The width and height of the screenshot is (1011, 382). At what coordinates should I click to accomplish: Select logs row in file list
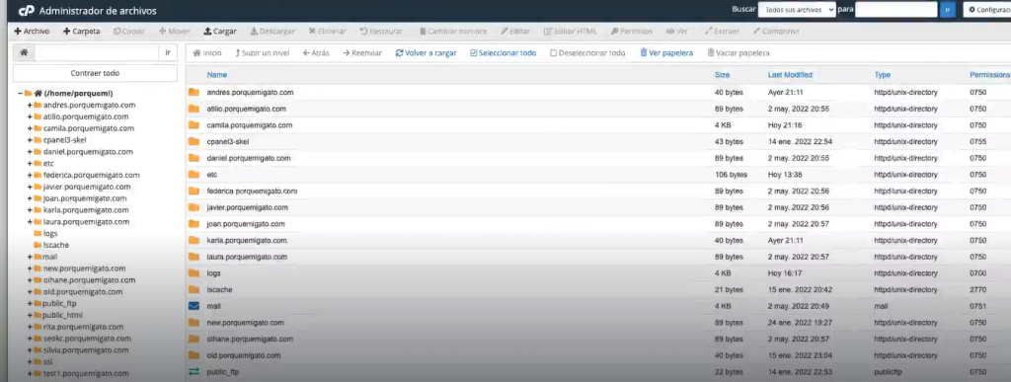point(597,273)
